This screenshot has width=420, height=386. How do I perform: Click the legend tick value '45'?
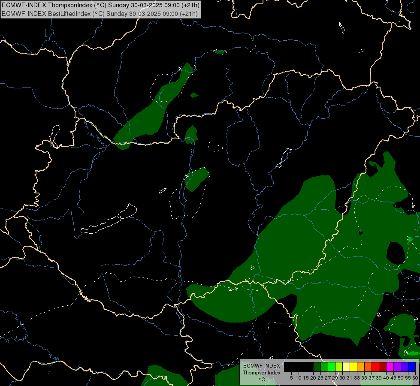tap(393, 378)
